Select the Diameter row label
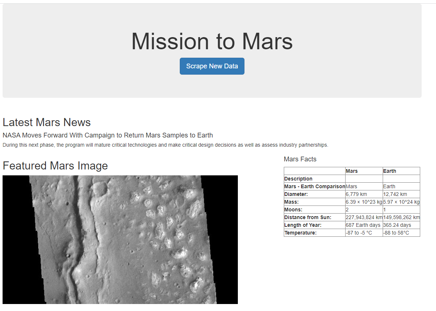The image size is (436, 311). (x=296, y=194)
